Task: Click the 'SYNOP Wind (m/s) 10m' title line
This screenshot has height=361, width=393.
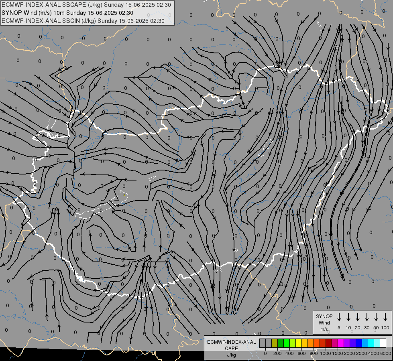Action: [67, 13]
